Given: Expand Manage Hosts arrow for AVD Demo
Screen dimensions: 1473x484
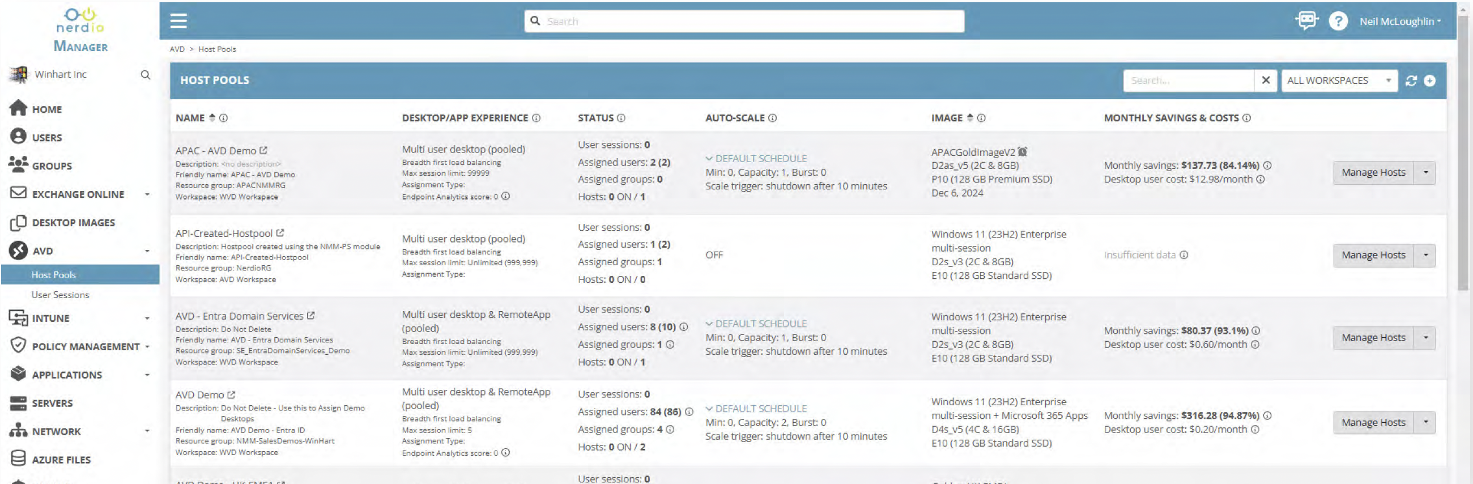Looking at the screenshot, I should point(1425,422).
